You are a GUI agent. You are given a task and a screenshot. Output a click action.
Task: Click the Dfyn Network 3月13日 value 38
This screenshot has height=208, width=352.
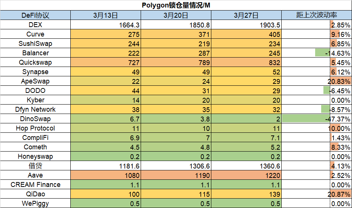coord(106,109)
